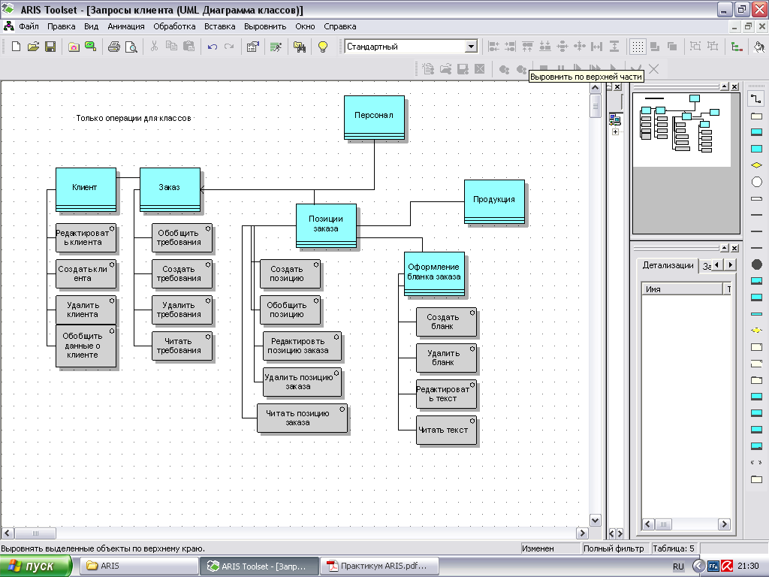Click the home folder toolbar icon
Viewport: 769px width, 577px height.
74,47
